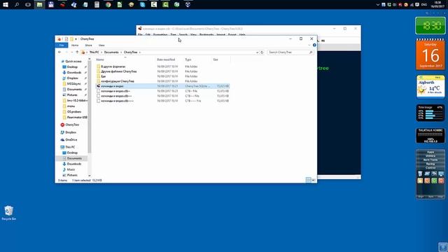Screen dimensions: 448x252
Task: Open pinned Desktop under Quick access
Action: point(72,67)
